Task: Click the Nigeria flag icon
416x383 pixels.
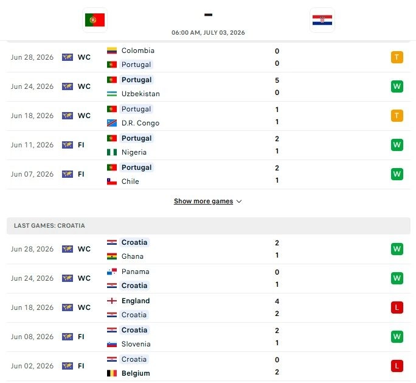Action: [x=112, y=152]
